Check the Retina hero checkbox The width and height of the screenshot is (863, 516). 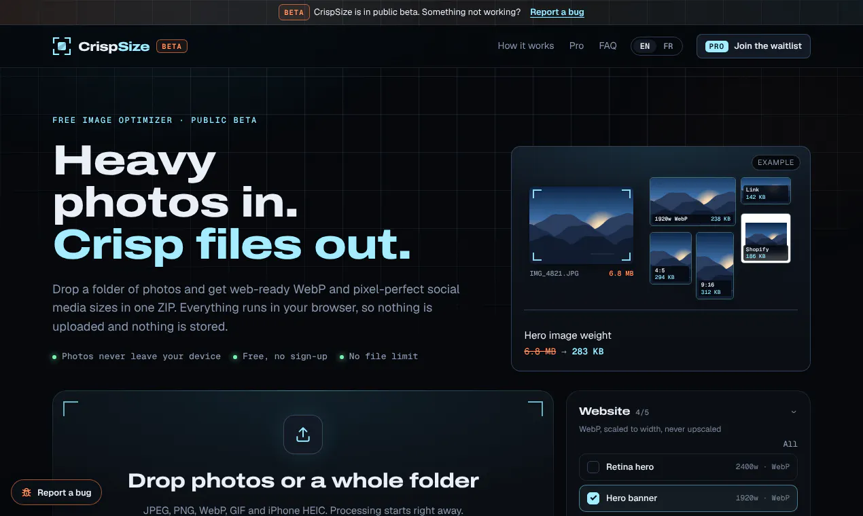593,467
